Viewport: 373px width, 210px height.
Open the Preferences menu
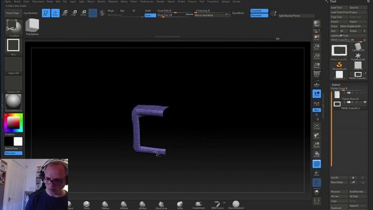click(147, 1)
